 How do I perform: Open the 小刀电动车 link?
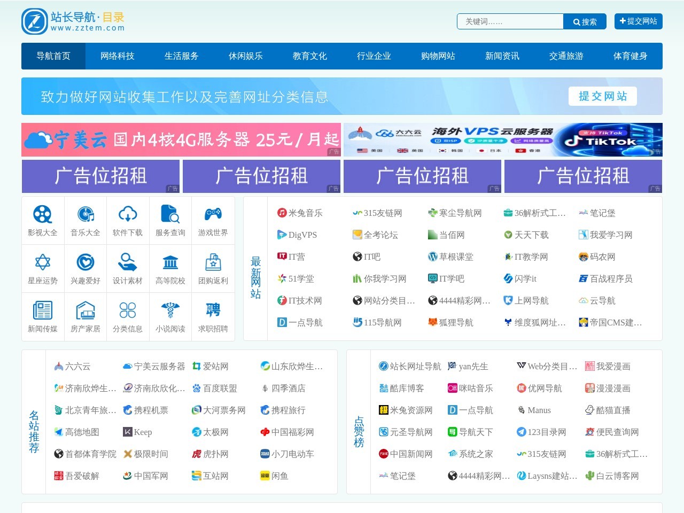[x=292, y=454]
